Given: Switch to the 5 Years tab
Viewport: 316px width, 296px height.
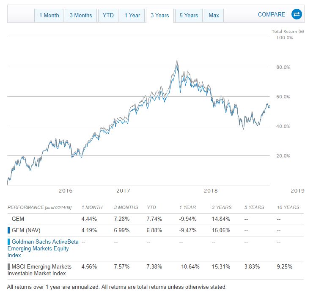Looking at the screenshot, I should pyautogui.click(x=189, y=16).
